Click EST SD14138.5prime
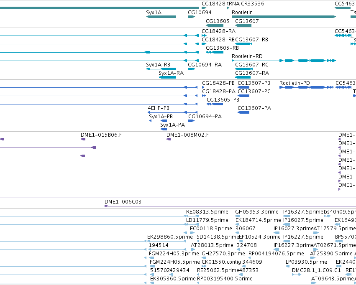This screenshot has width=356, height=285. click(218, 237)
